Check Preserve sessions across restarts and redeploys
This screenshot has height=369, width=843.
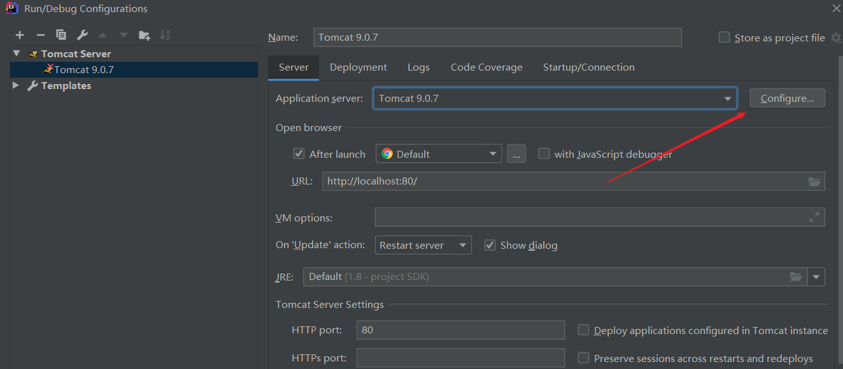click(x=583, y=358)
